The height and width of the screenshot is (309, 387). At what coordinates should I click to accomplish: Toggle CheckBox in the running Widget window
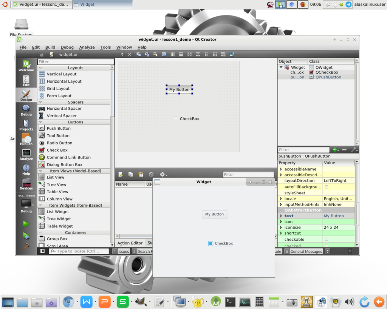(211, 243)
